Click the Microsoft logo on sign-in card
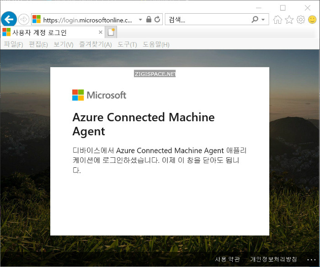Screen dimensions: 320x267 (x=99, y=95)
